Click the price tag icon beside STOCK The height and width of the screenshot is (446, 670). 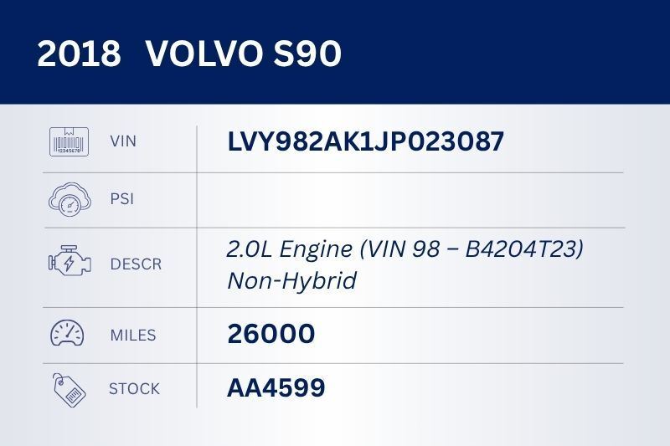click(69, 389)
